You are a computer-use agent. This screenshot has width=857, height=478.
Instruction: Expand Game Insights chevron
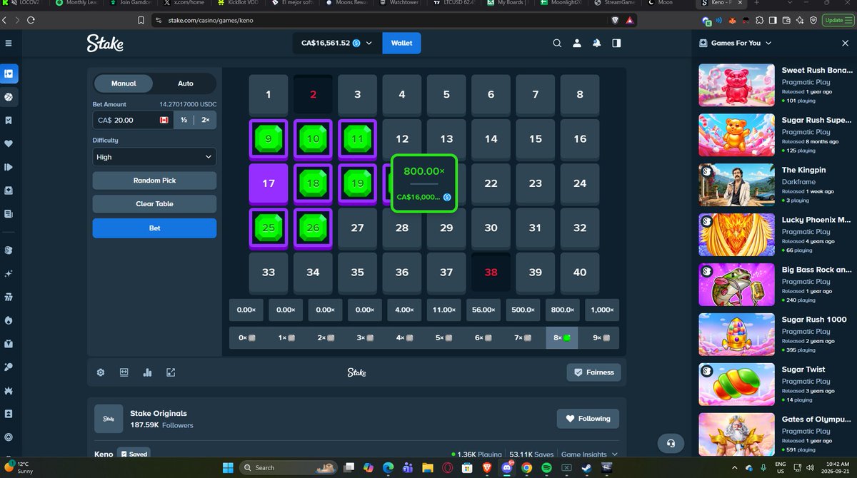click(614, 454)
